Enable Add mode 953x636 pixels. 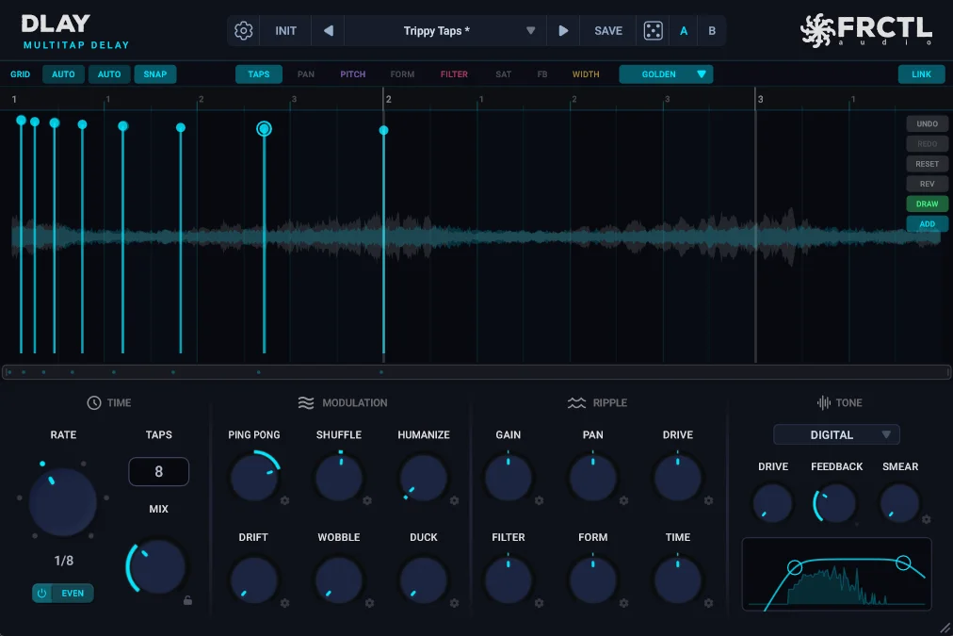point(927,223)
